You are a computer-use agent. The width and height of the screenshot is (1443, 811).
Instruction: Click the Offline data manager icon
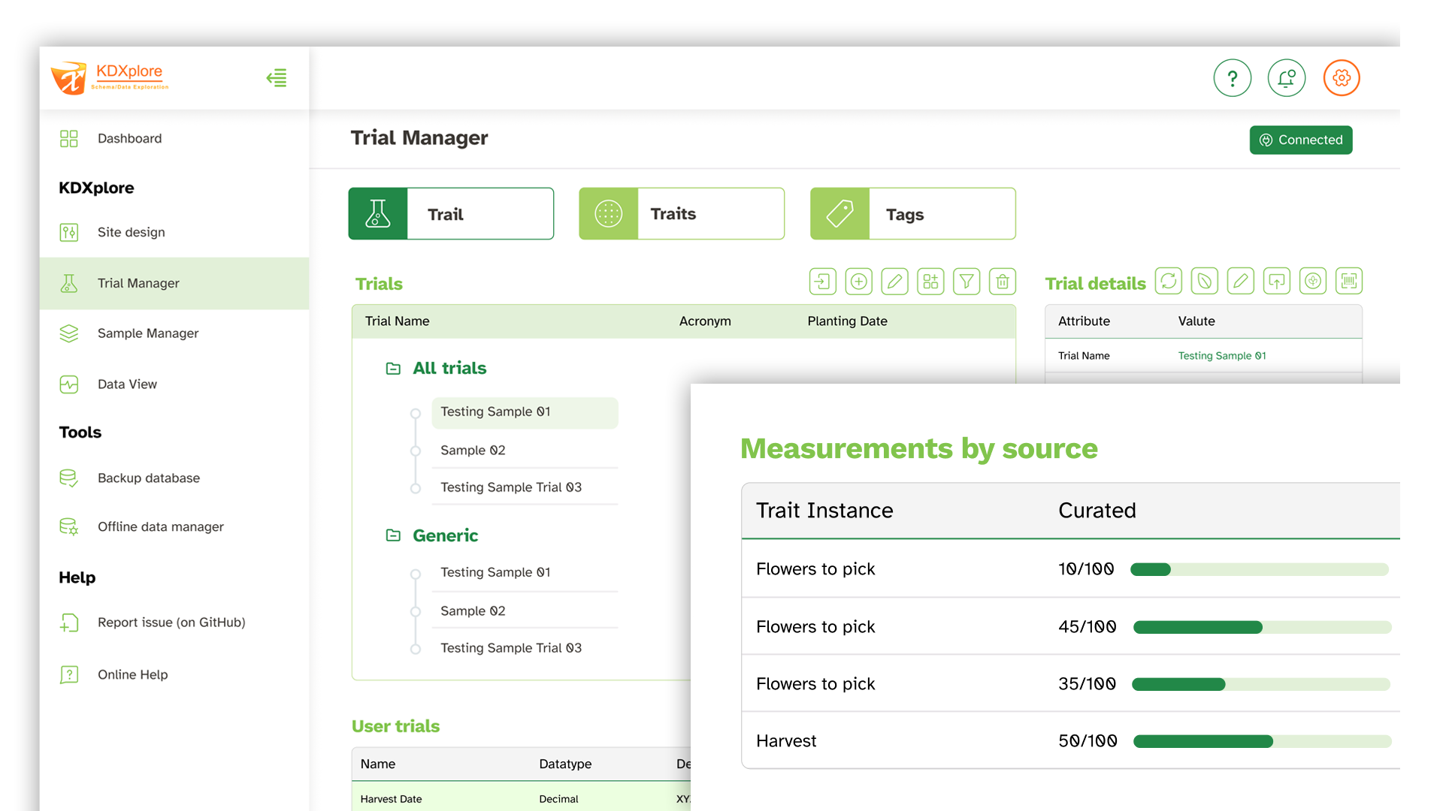click(x=69, y=527)
